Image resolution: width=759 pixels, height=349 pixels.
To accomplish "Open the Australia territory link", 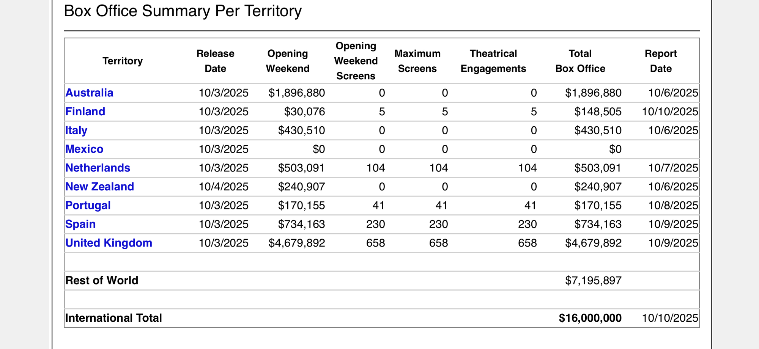I will [x=89, y=93].
